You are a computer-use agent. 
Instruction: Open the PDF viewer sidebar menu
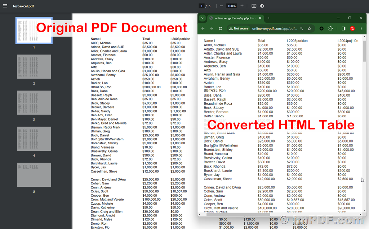click(x=5, y=6)
